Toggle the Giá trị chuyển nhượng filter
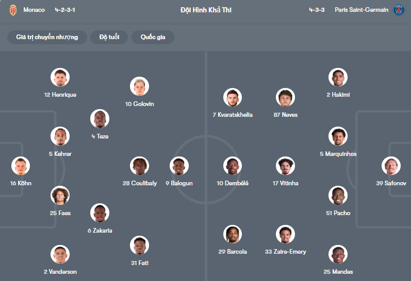 click(x=47, y=37)
